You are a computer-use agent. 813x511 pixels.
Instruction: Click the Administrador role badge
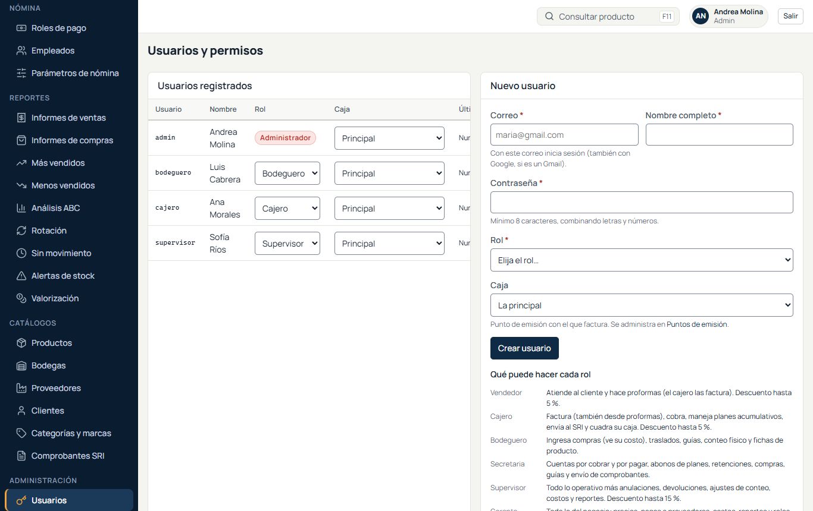(x=285, y=138)
